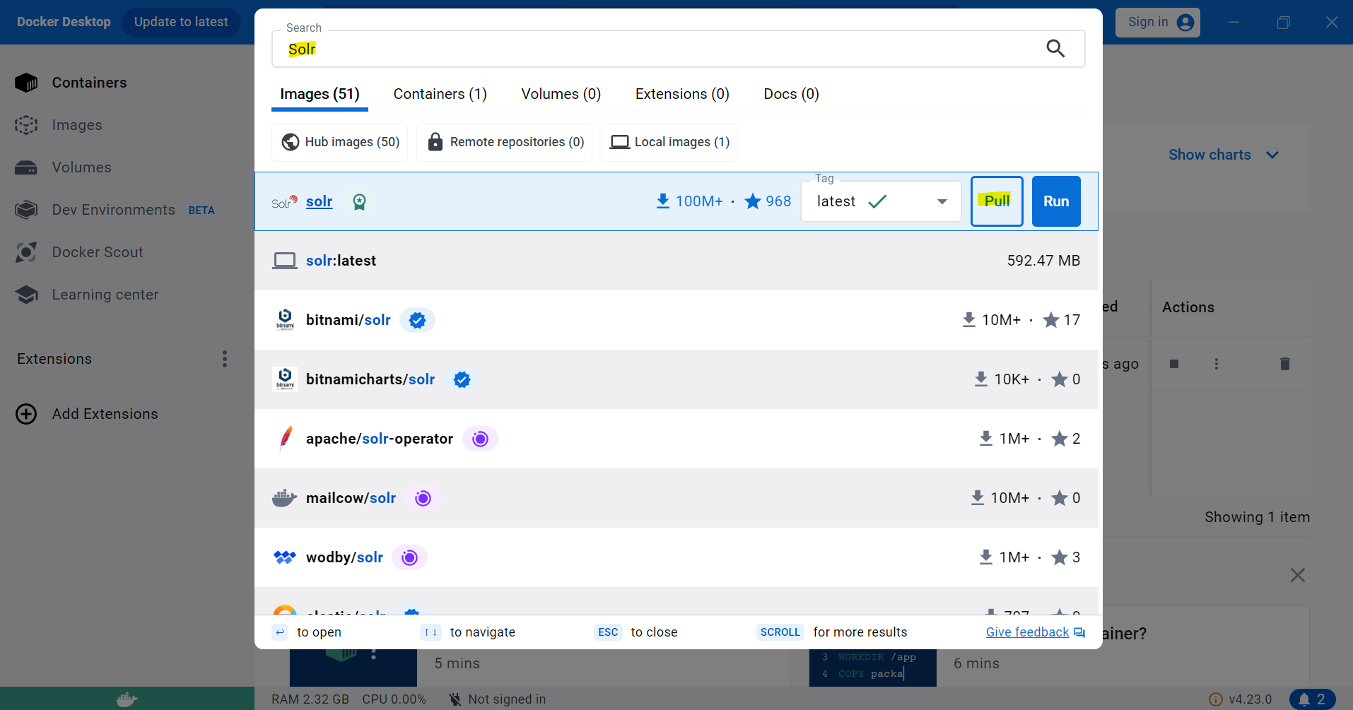Switch to Containers (1) tab
This screenshot has height=710, width=1353.
pos(440,94)
